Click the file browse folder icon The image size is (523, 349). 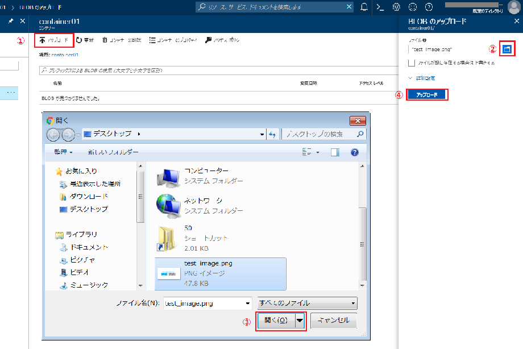[x=507, y=49]
